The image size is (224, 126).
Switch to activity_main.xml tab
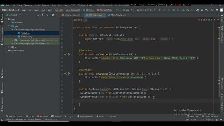click(72, 15)
